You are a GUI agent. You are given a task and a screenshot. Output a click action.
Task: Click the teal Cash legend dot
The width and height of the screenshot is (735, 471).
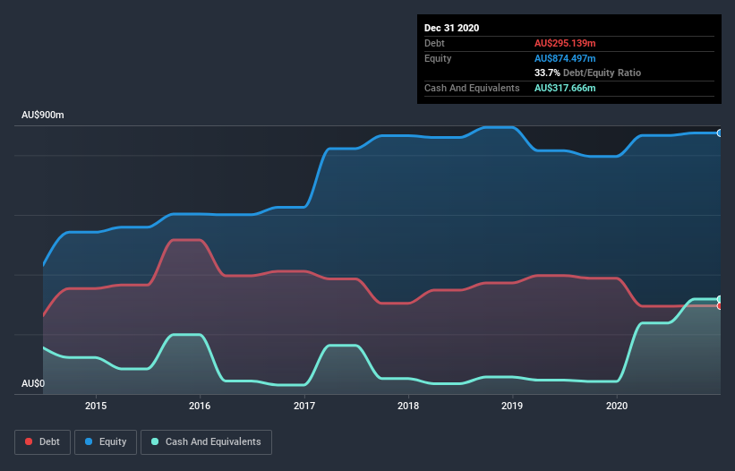155,441
